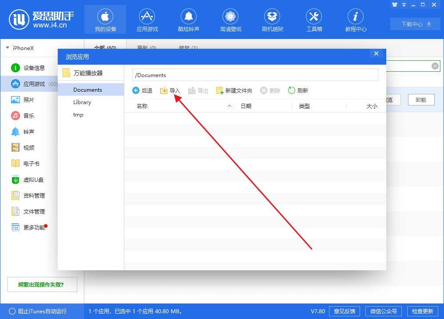Screen dimensions: 444x319
Task: Click the 检查更新 button
Action: coord(423,311)
